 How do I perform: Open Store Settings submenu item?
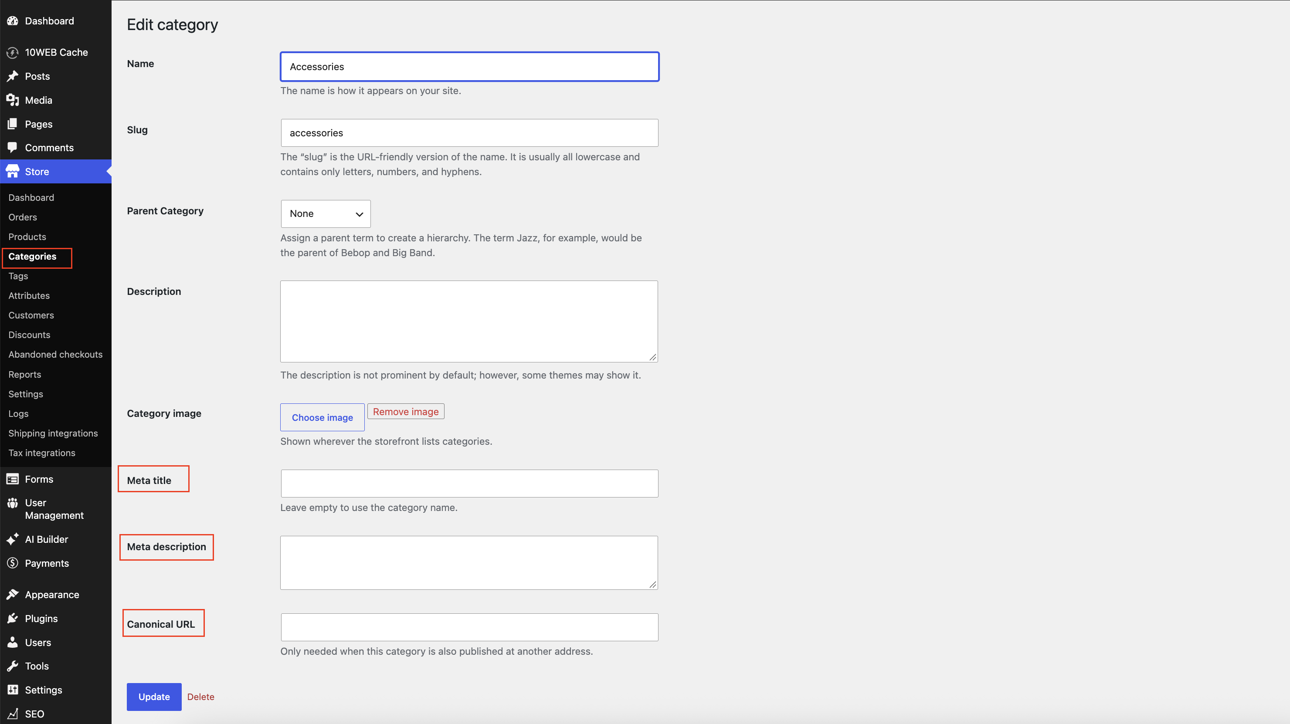(x=26, y=394)
